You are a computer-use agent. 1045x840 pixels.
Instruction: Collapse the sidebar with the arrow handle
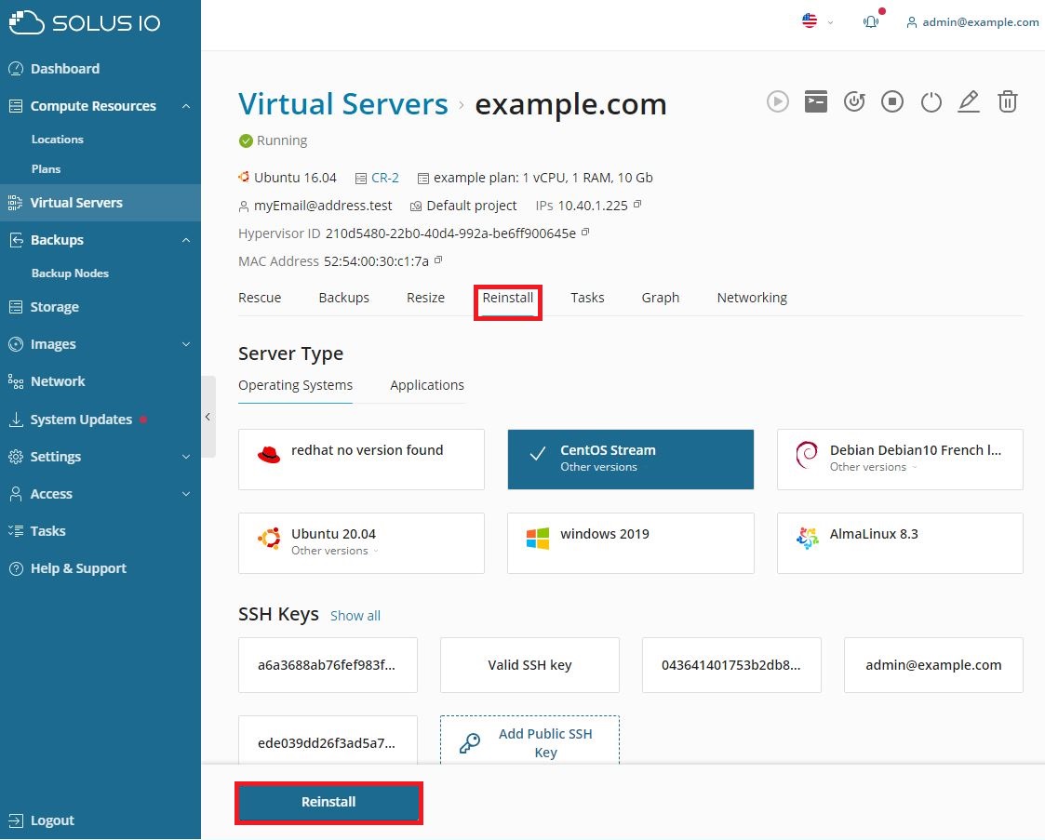(x=208, y=417)
